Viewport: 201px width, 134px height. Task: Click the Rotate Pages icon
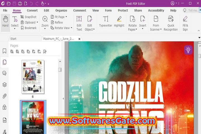coord(132,19)
